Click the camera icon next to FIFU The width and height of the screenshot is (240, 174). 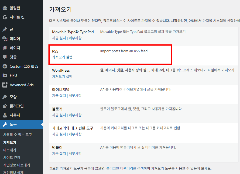[x=5, y=75]
